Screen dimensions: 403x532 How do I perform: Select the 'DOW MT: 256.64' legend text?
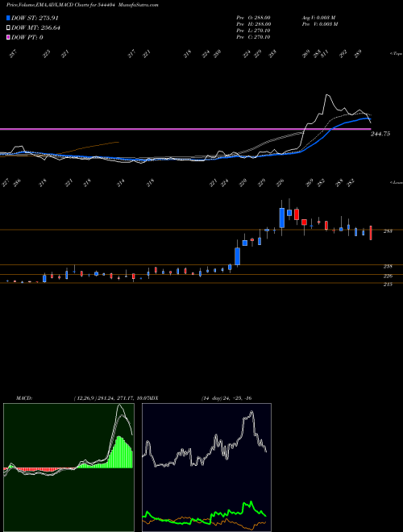point(36,28)
